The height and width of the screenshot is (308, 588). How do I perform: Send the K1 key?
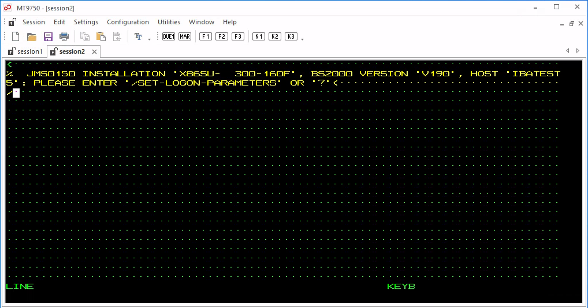(x=259, y=36)
